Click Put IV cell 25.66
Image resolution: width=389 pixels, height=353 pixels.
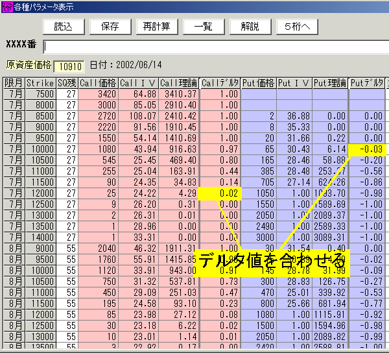pos(294,304)
